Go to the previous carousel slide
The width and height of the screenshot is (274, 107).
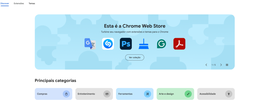(206, 65)
